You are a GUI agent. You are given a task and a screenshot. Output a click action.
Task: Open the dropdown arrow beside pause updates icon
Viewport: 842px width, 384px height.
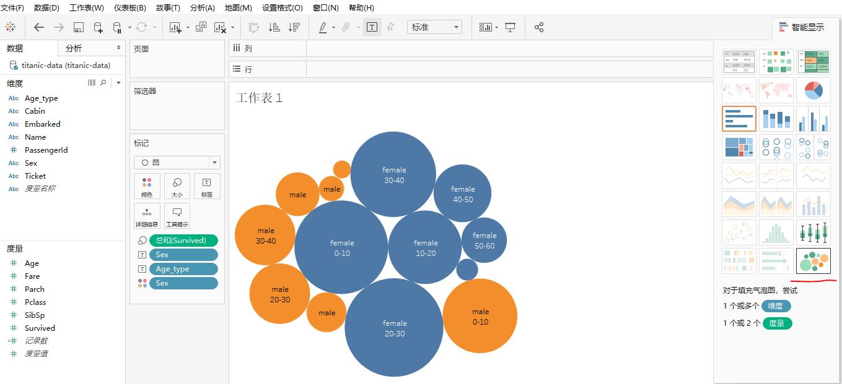(x=129, y=27)
